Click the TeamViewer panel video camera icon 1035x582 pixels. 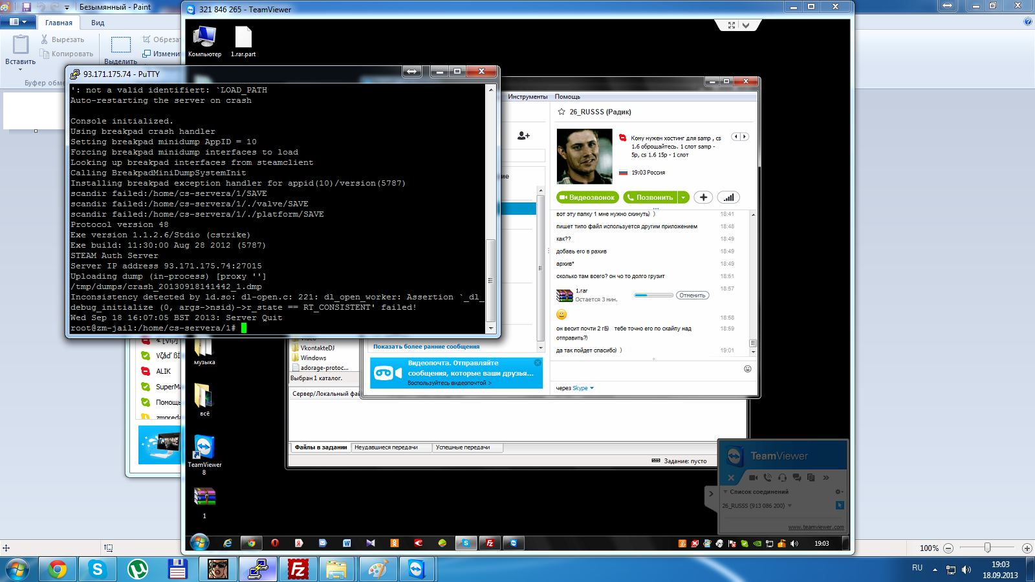click(753, 477)
